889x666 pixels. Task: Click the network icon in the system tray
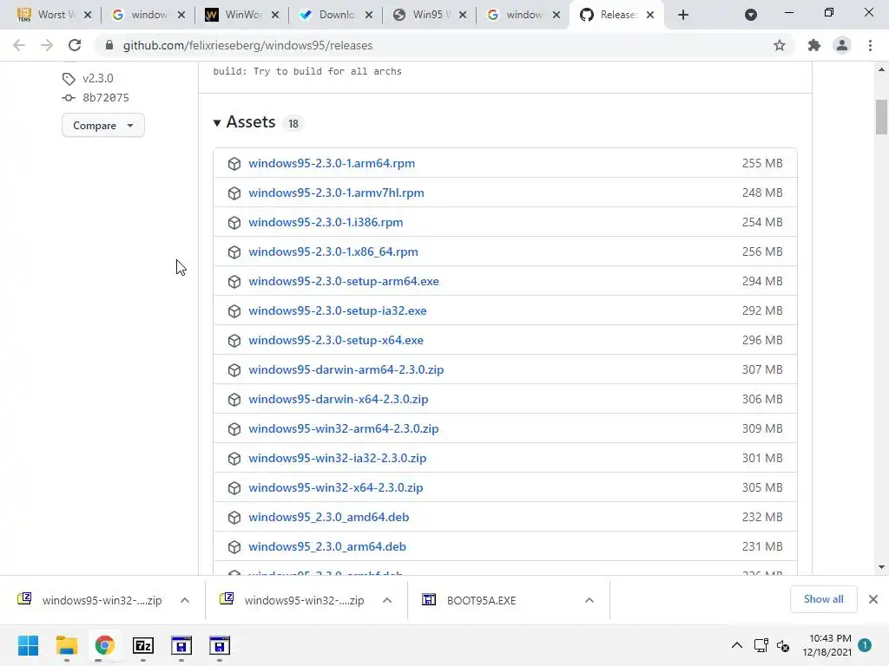761,645
